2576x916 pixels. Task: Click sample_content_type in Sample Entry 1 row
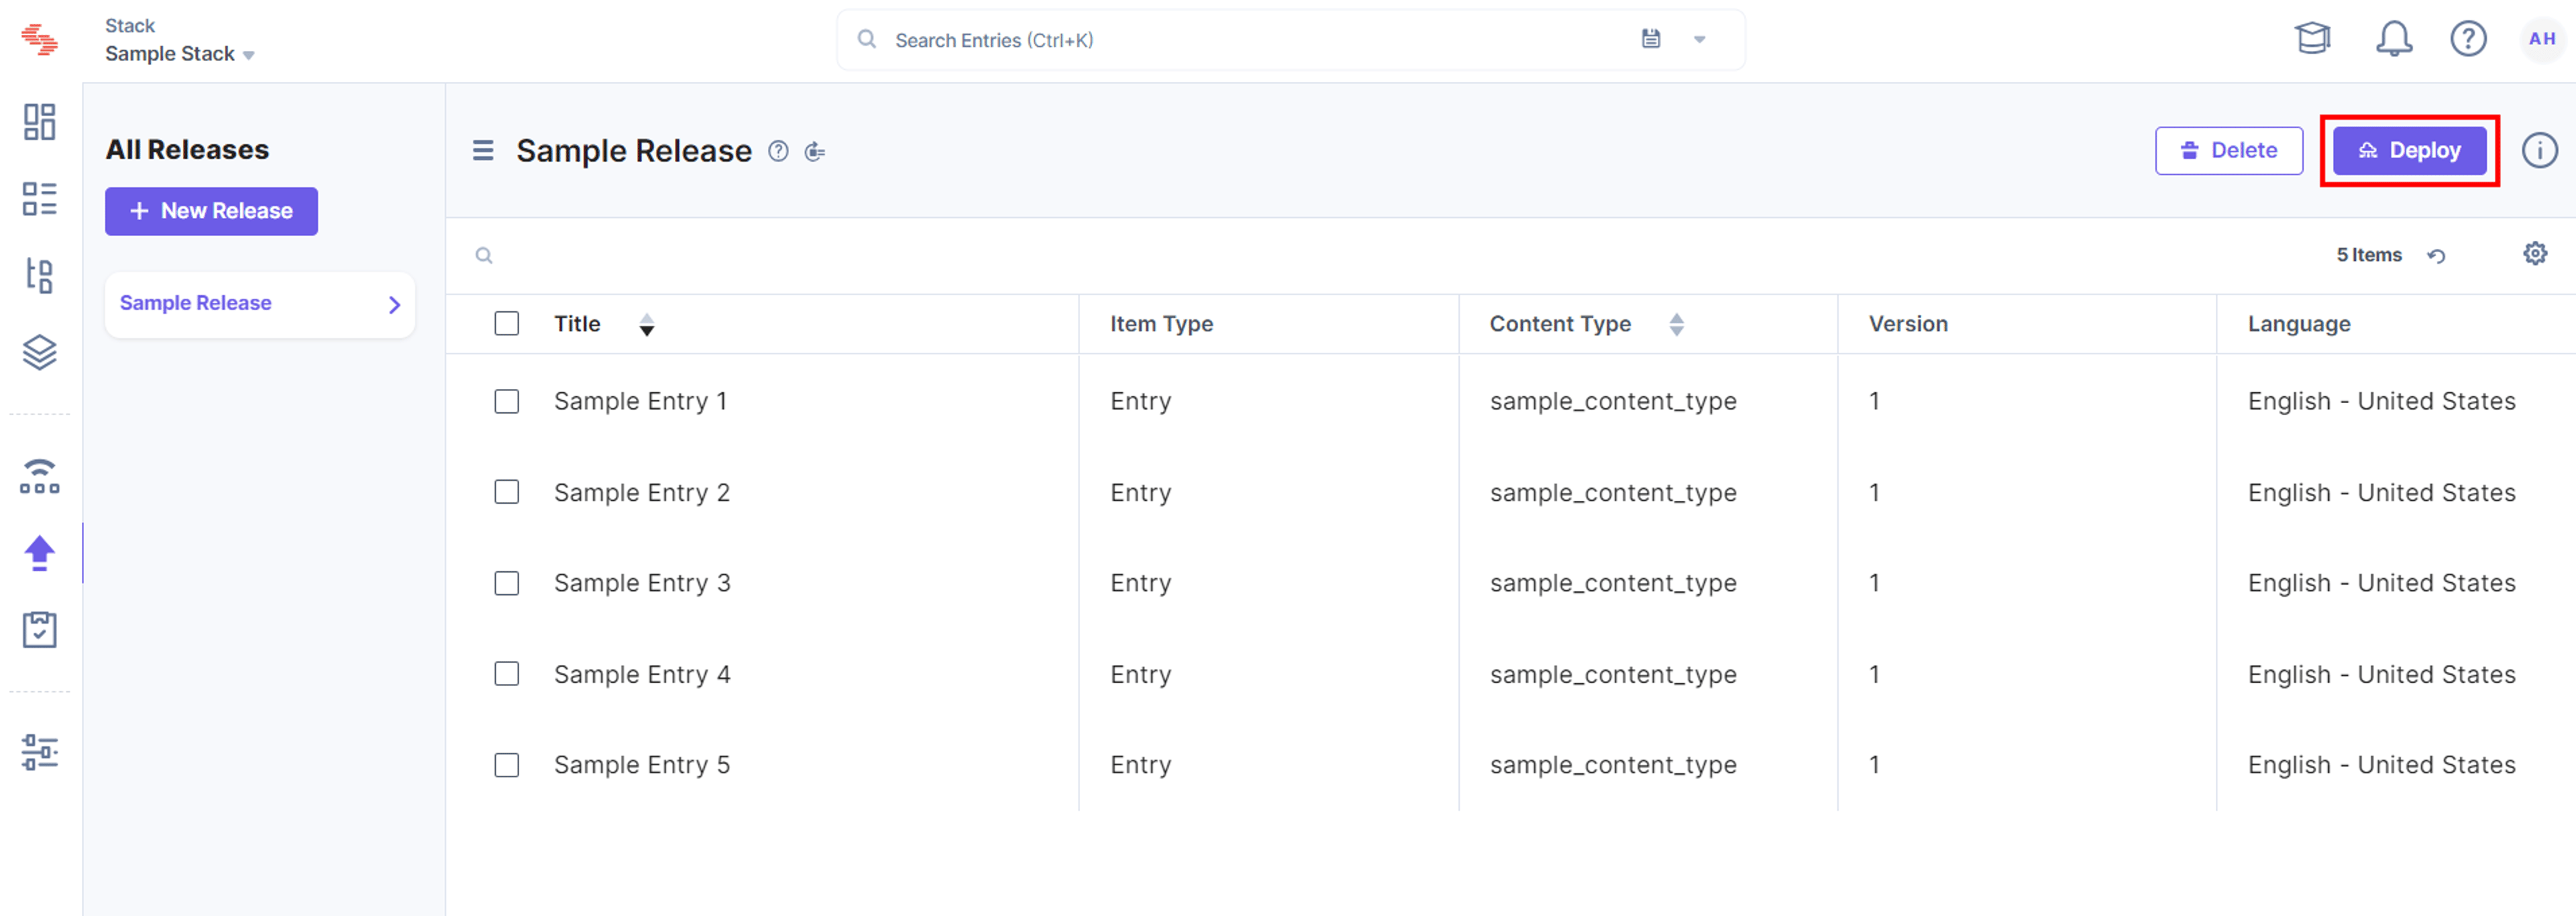click(1612, 402)
